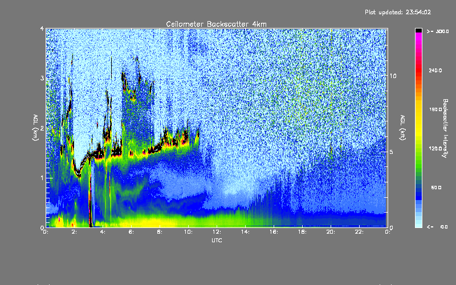456x285 pixels.
Task: Click the '4:' UTC tick label
Action: coord(103,232)
